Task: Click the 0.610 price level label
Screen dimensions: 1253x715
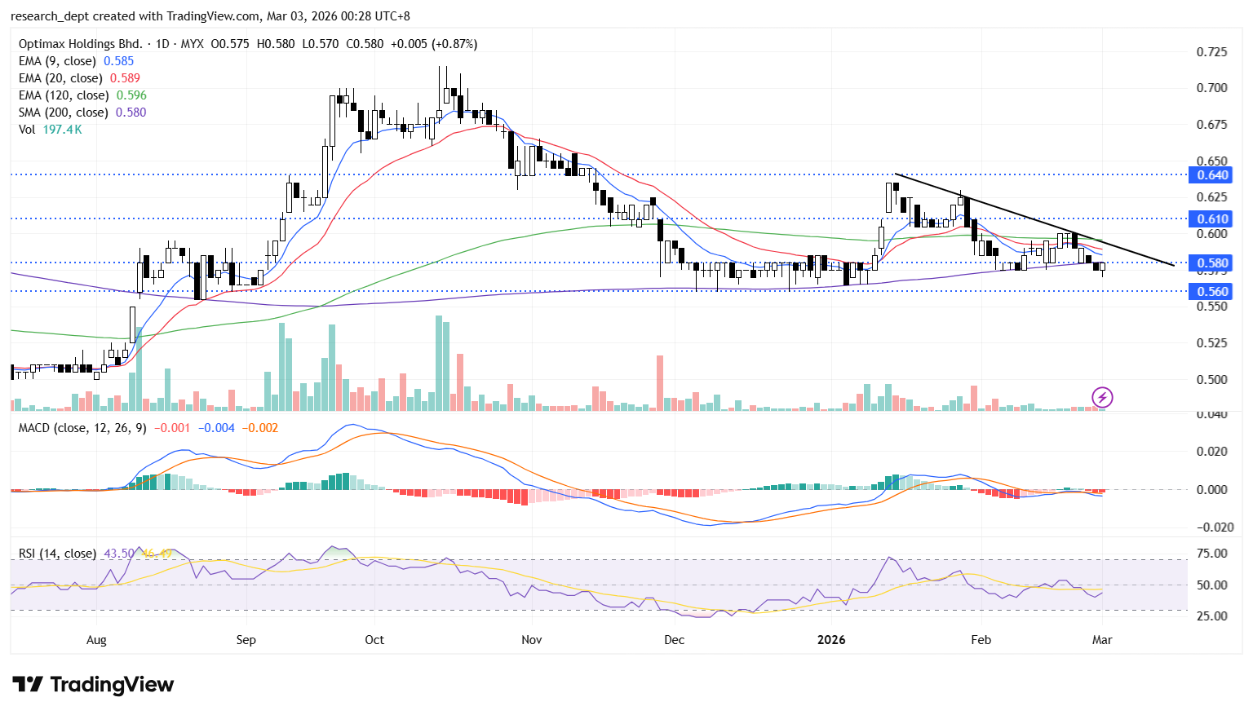Action: pyautogui.click(x=1211, y=219)
